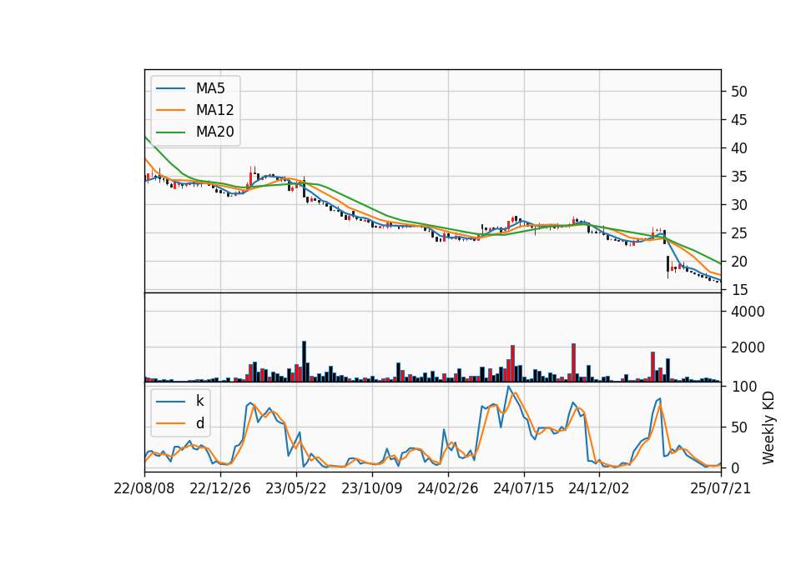Viewport: 801px width, 575px height.
Task: Click the Weekly KD axis label
Action: pyautogui.click(x=768, y=427)
